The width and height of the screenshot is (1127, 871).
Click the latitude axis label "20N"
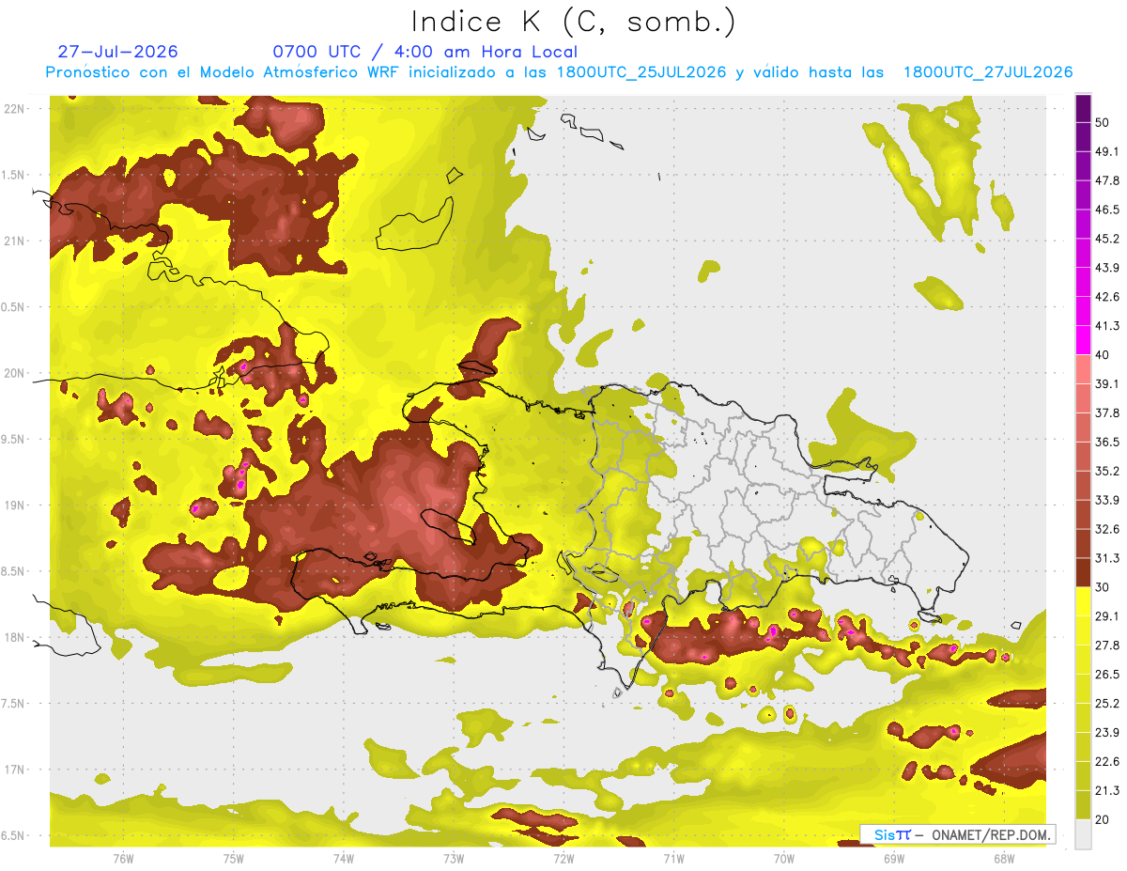pos(15,373)
